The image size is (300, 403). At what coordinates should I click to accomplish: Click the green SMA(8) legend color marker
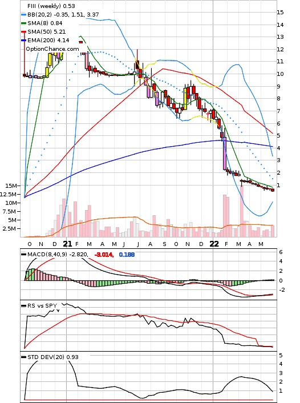[23, 23]
